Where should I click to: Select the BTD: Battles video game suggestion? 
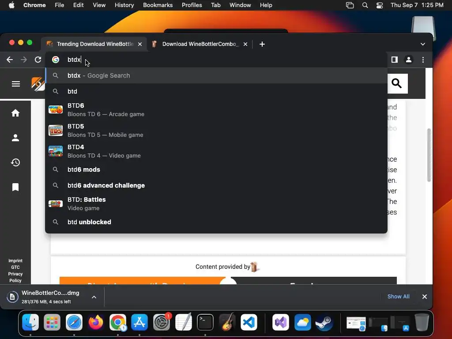tap(216, 204)
